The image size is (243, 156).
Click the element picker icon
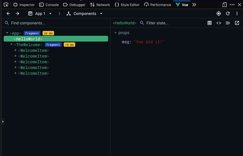[6, 5]
